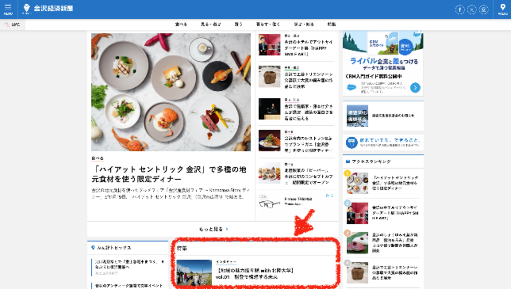Open the circled インタビュー vol.01 feature article
Viewport: 511px width, 289px height.
255,272
